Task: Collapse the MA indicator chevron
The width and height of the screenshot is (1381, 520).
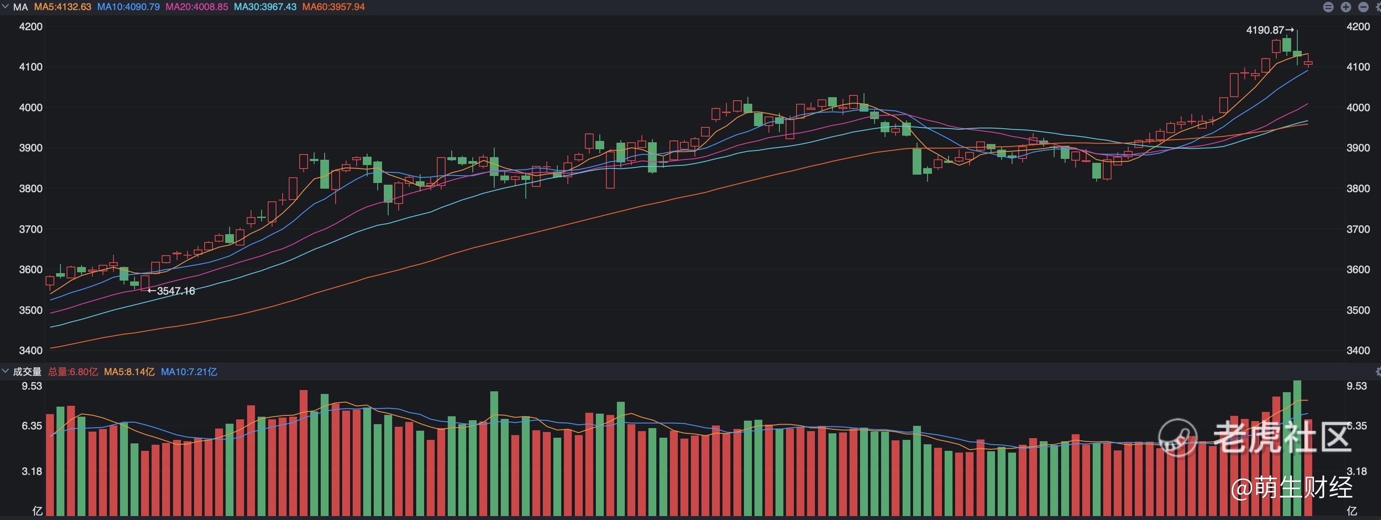Action: click(5, 7)
